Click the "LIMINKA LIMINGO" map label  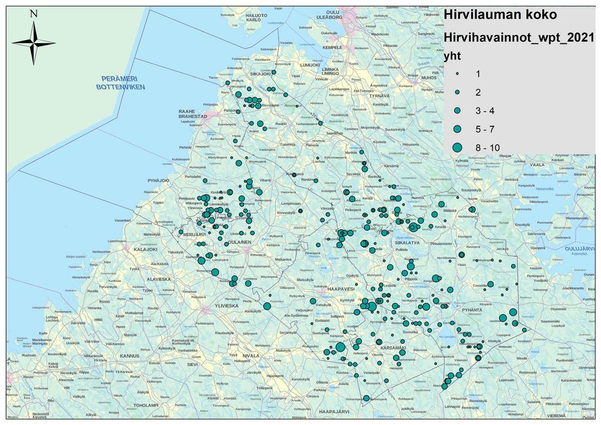(329, 70)
